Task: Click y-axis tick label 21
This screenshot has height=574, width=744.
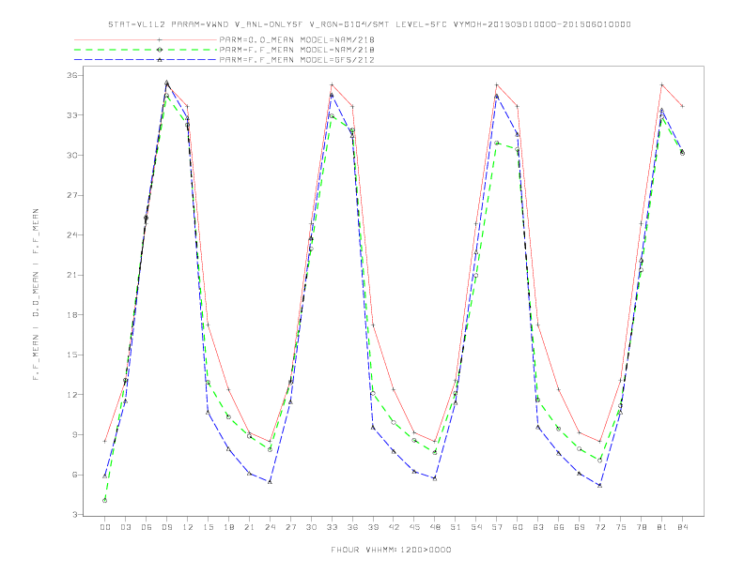Action: pyautogui.click(x=71, y=275)
